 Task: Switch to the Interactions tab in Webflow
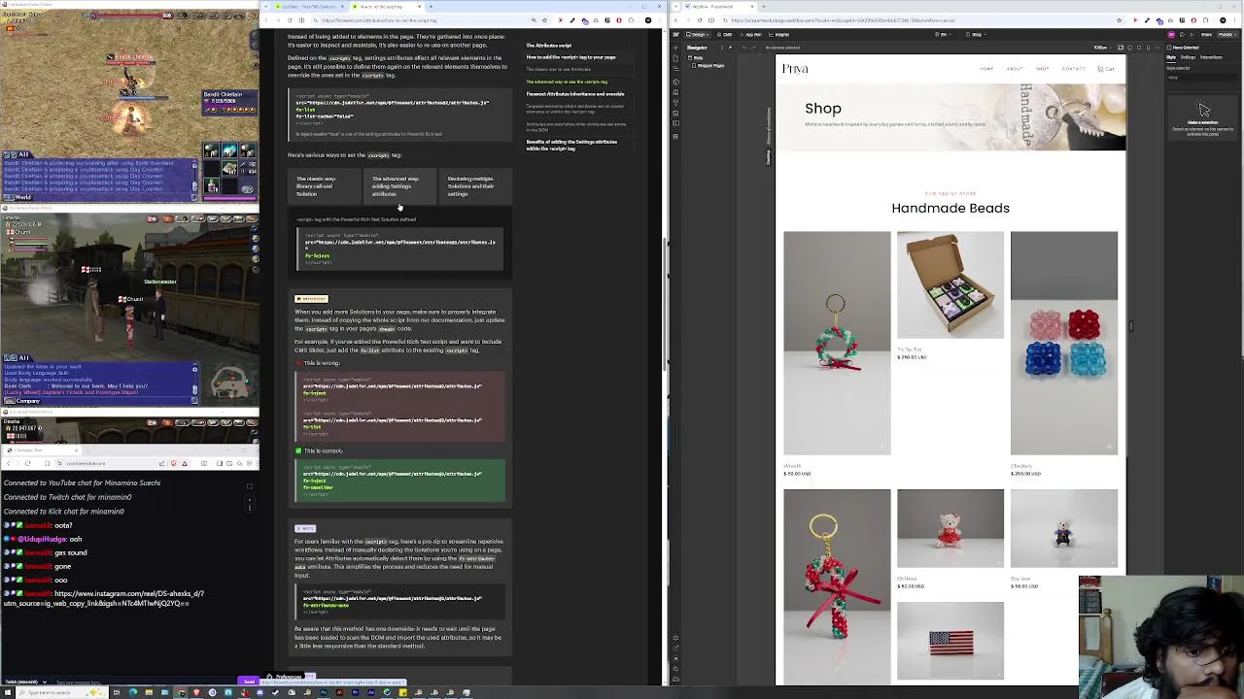1211,57
